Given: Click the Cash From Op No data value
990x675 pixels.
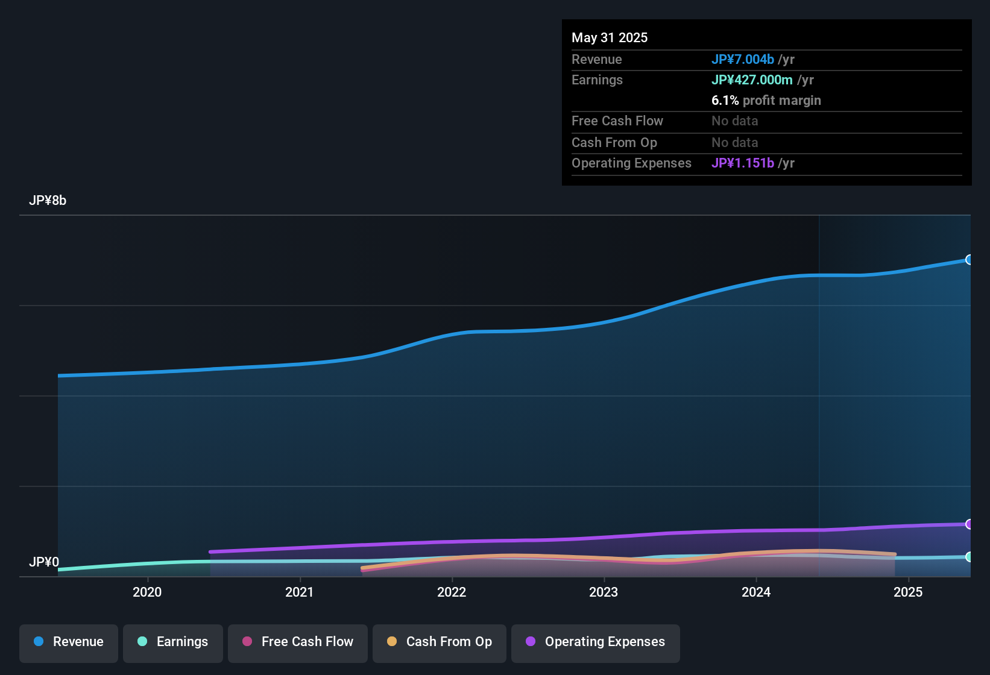Looking at the screenshot, I should (x=735, y=142).
